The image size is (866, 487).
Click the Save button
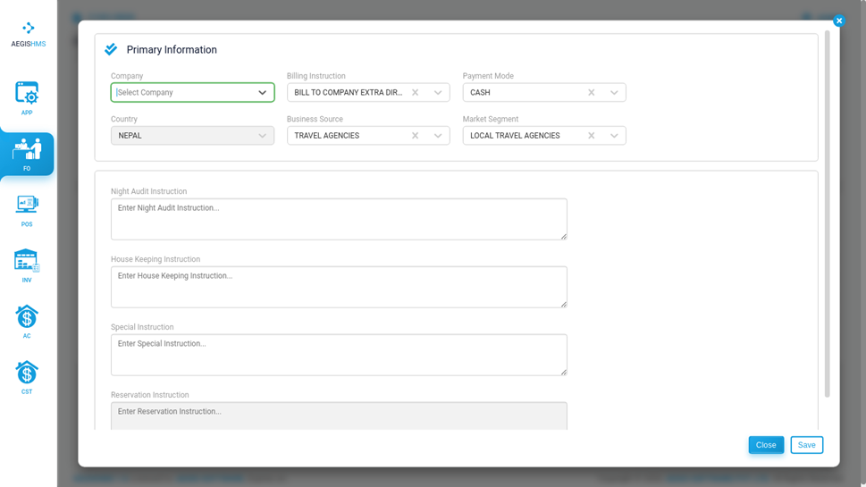(x=806, y=444)
